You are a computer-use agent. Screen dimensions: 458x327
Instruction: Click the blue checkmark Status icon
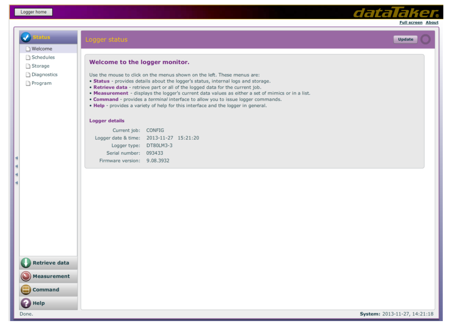click(x=26, y=37)
